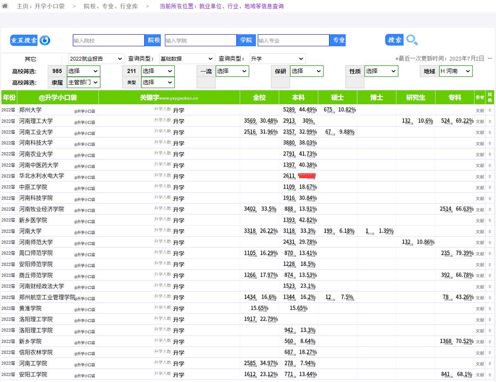Click the 输入院校 input field
Image resolution: width=496 pixels, height=382 pixels.
click(x=108, y=40)
